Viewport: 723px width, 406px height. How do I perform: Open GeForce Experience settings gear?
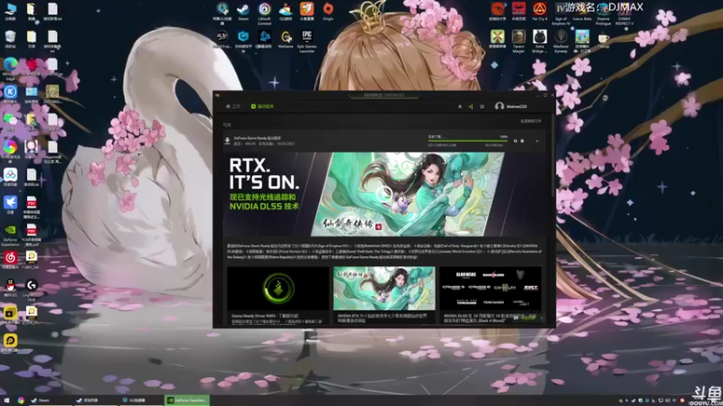click(482, 106)
